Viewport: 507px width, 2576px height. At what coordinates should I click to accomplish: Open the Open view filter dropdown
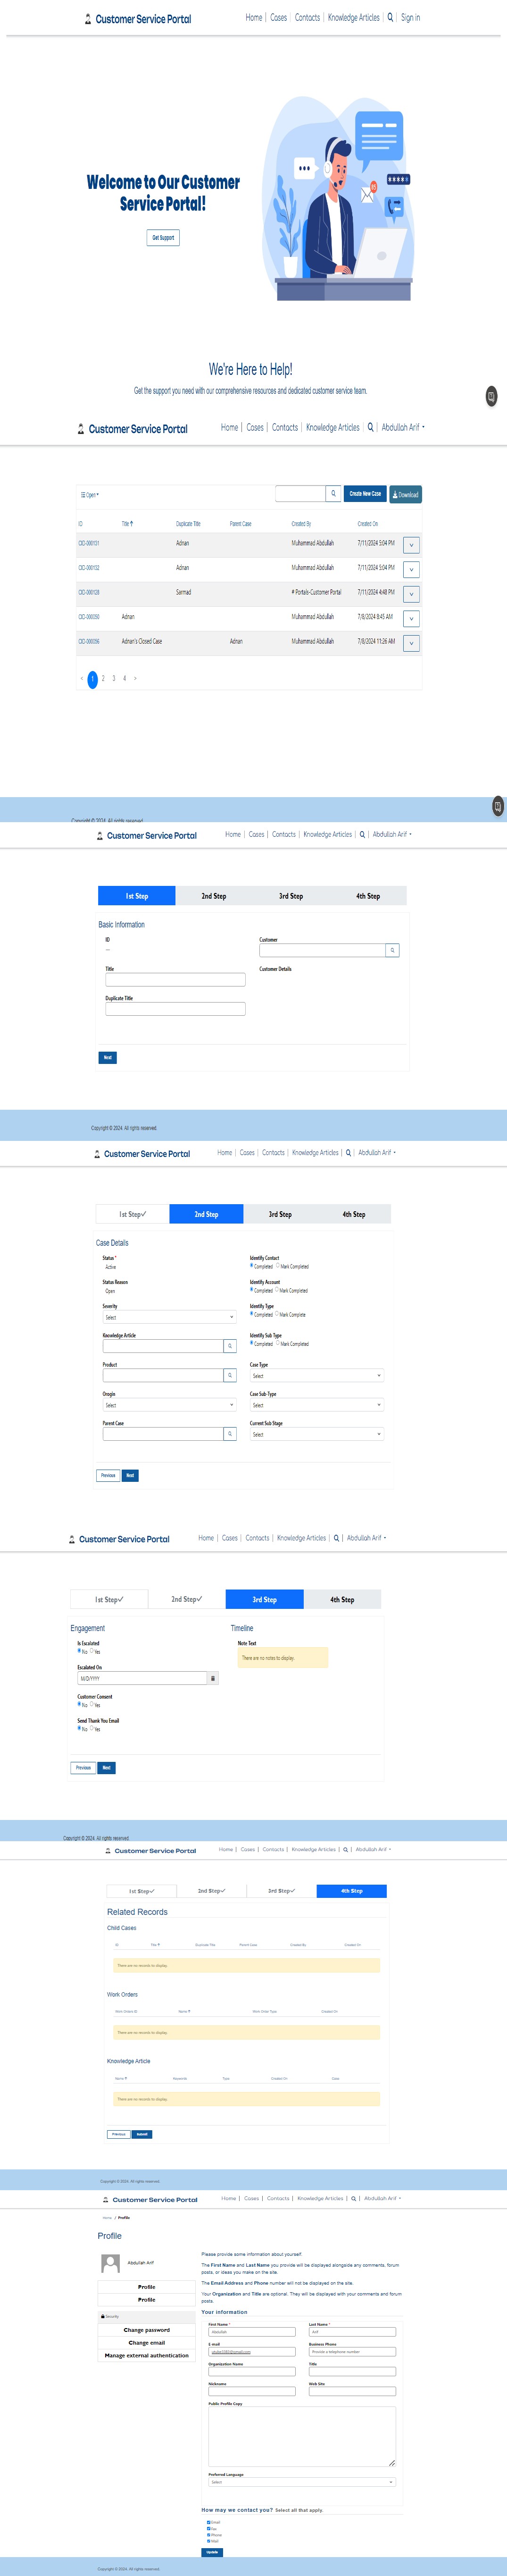click(90, 495)
